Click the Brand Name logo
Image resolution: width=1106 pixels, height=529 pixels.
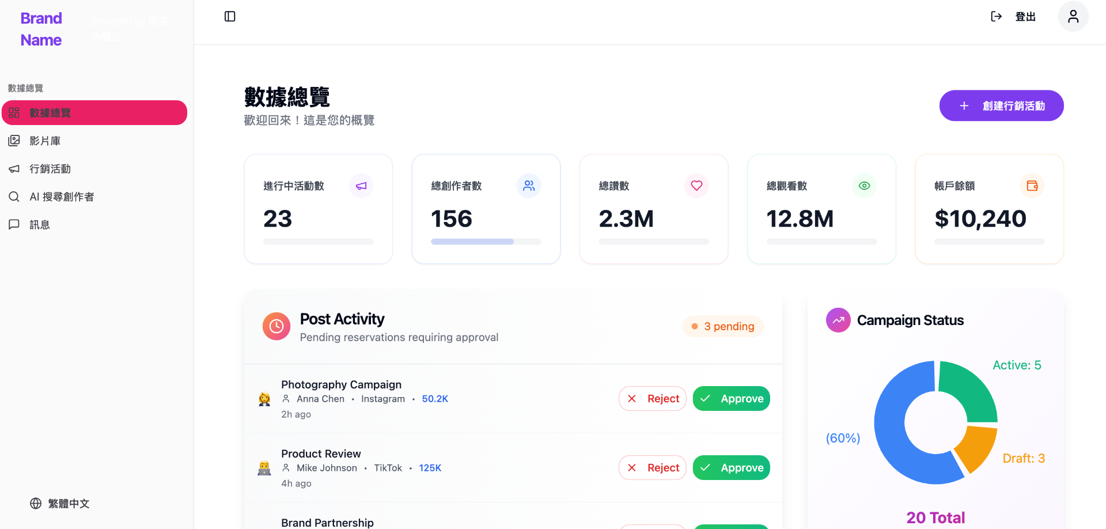pos(41,29)
